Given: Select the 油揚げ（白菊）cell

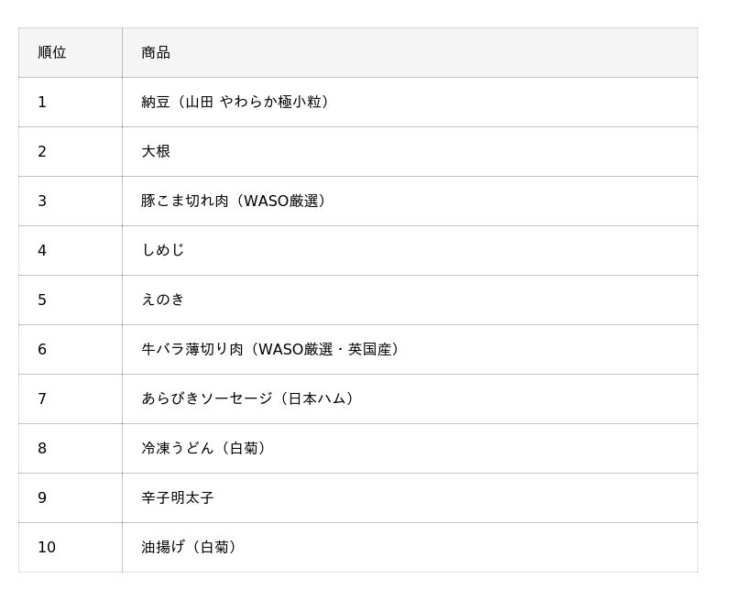Looking at the screenshot, I should (x=410, y=547).
